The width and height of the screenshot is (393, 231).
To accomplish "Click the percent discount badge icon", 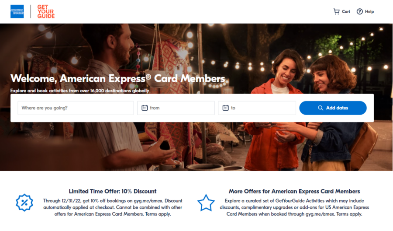I will tap(24, 203).
